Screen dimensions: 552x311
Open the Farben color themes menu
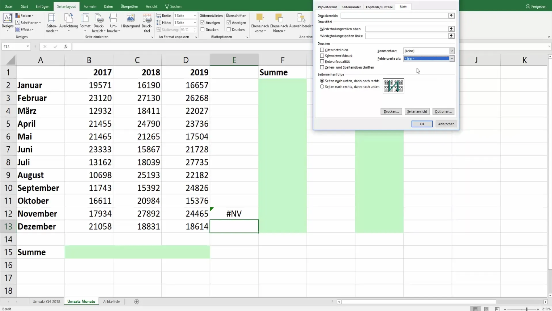[24, 16]
